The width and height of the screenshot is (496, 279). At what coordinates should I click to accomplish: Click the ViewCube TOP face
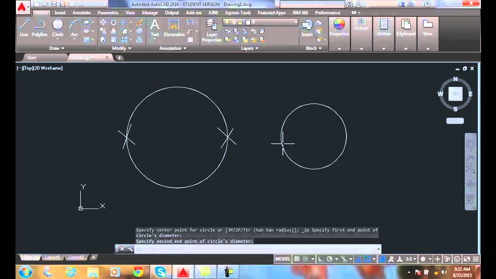point(455,94)
